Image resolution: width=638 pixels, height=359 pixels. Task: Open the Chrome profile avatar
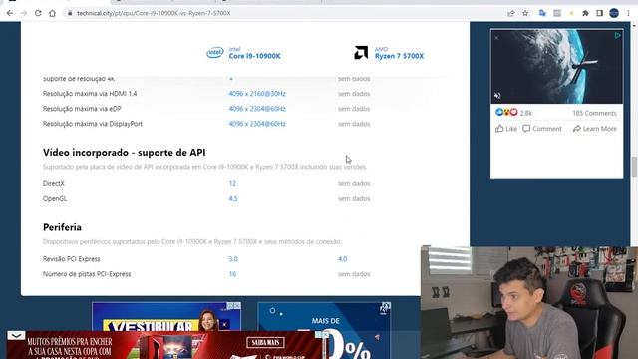[x=614, y=13]
